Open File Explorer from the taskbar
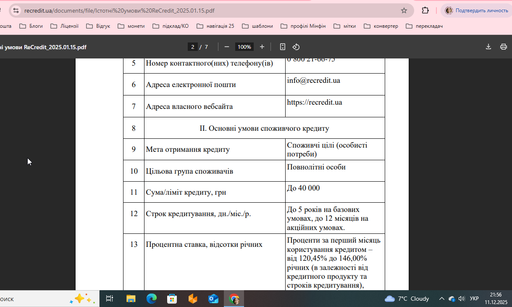Screen dimensions: 512x307 coord(131,299)
